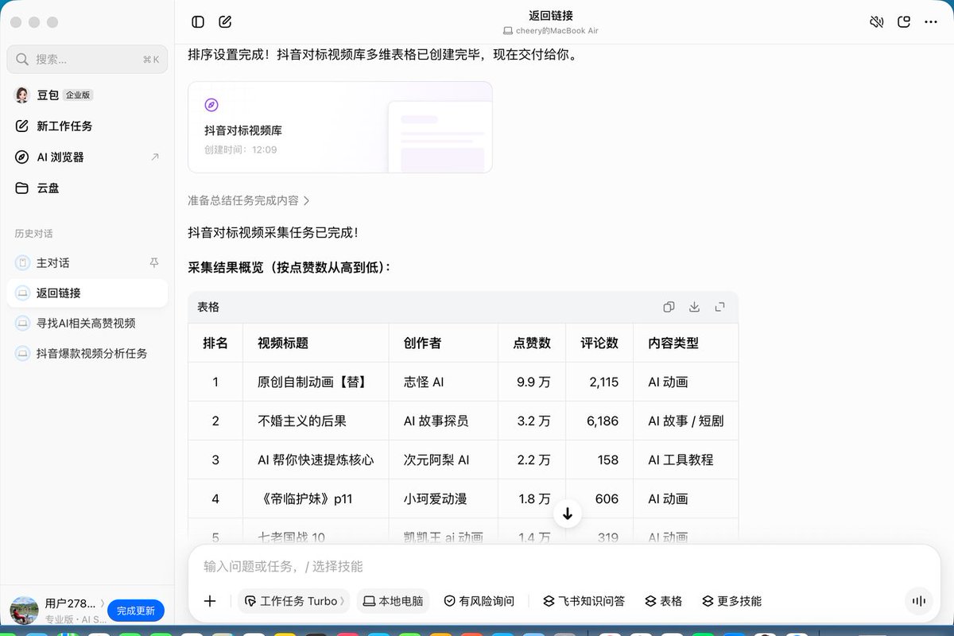
Task: Expand the user account chevron for 用户278
Action: pos(102,603)
